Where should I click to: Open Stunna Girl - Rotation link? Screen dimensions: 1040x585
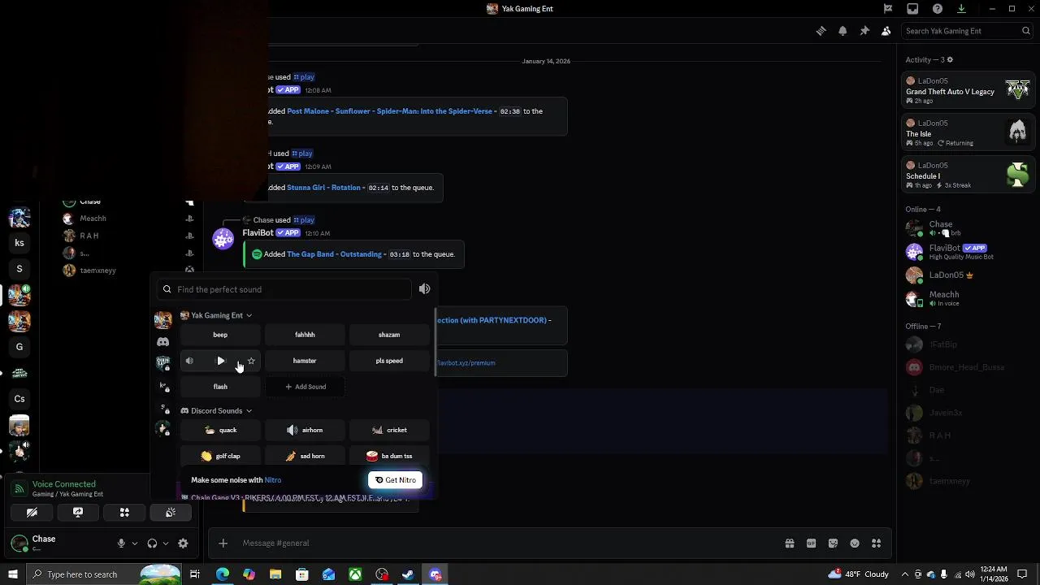pyautogui.click(x=323, y=188)
